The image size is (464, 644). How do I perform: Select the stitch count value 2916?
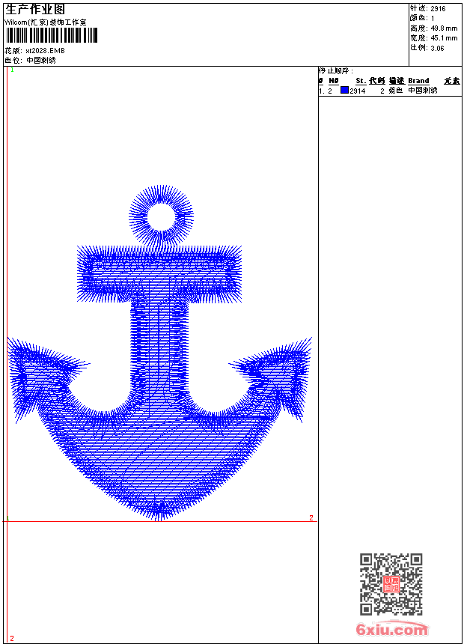(x=438, y=8)
